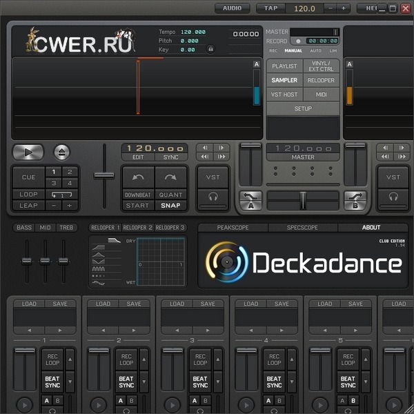Toggle the SNAP button on left deck

coord(171,206)
